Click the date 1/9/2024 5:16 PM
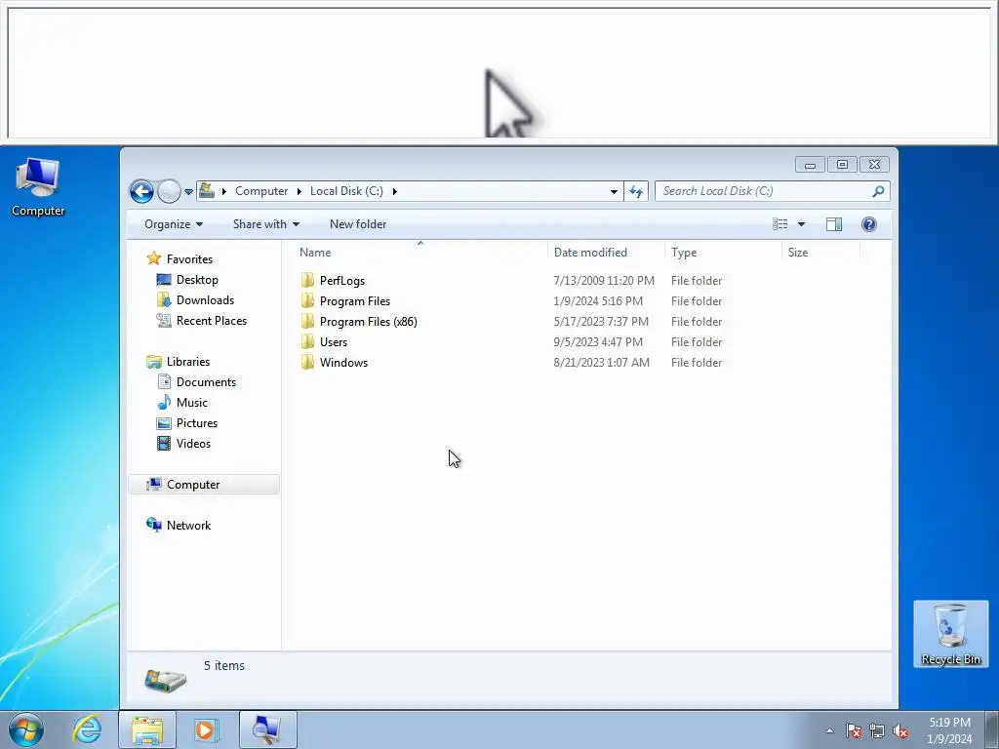This screenshot has width=999, height=749. [x=598, y=301]
